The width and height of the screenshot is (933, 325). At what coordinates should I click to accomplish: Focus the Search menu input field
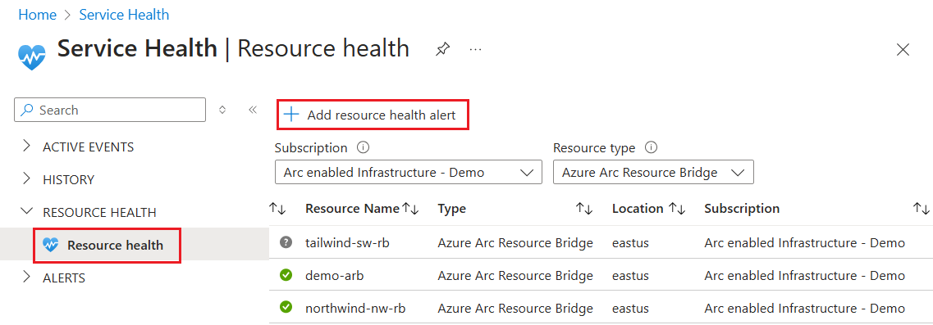coord(110,110)
